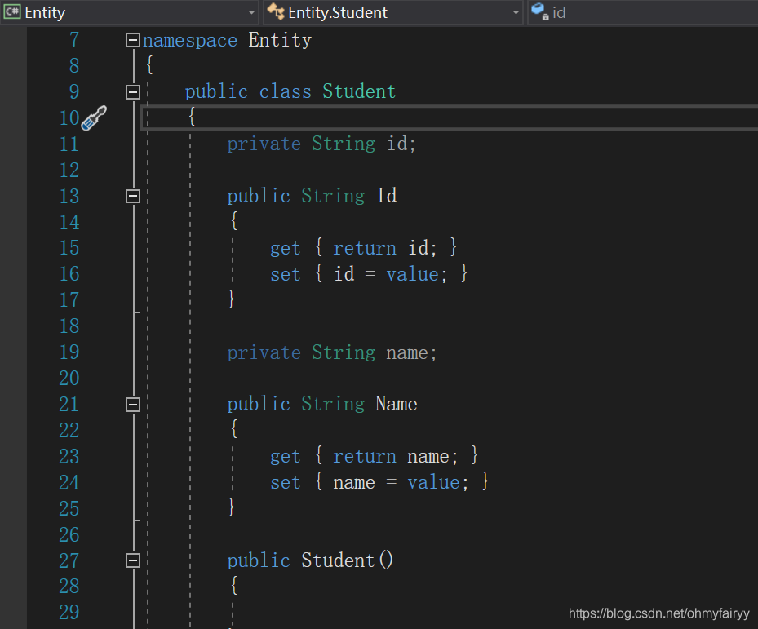Click 'get { return name; }' accessor
Screen dimensions: 758x629
tap(375, 456)
